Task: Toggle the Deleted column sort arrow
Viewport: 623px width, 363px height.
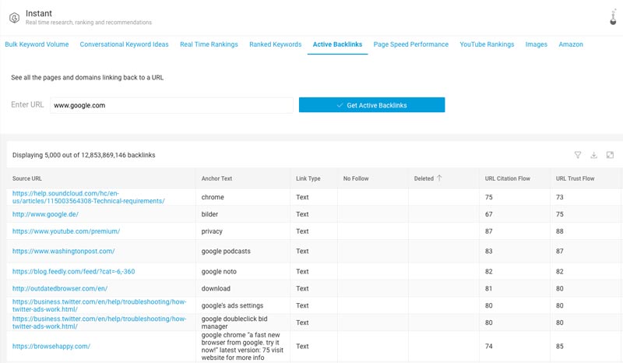Action: point(439,178)
